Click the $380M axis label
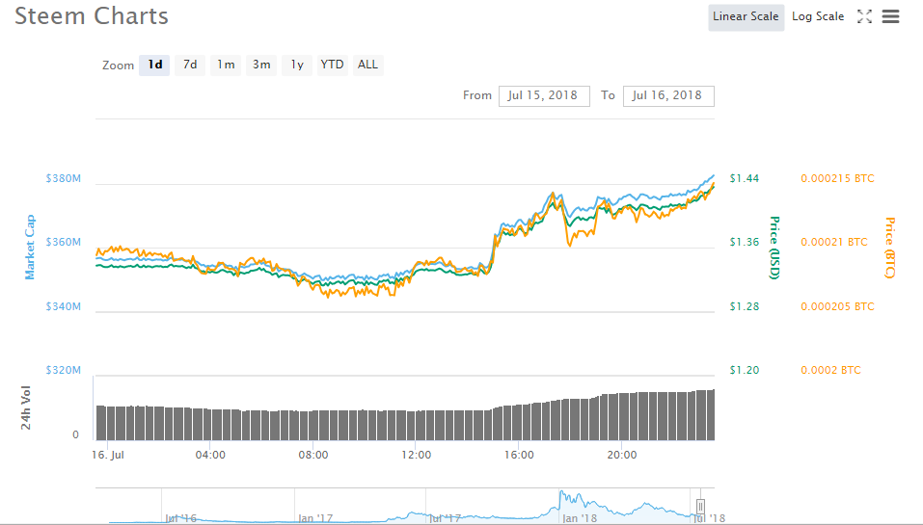Viewport: 923px width, 525px height. [x=64, y=178]
